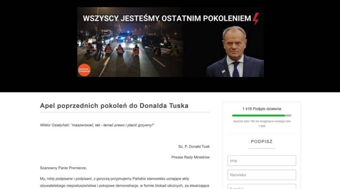Click the 1 418 Podjęte działania counter

262,109
